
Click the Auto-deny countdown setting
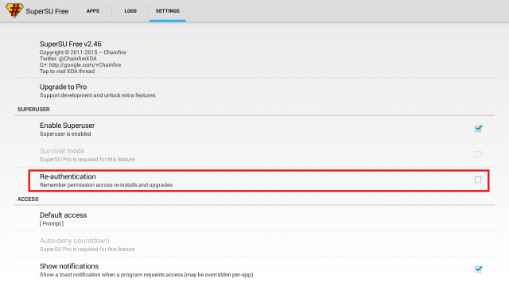(x=254, y=244)
